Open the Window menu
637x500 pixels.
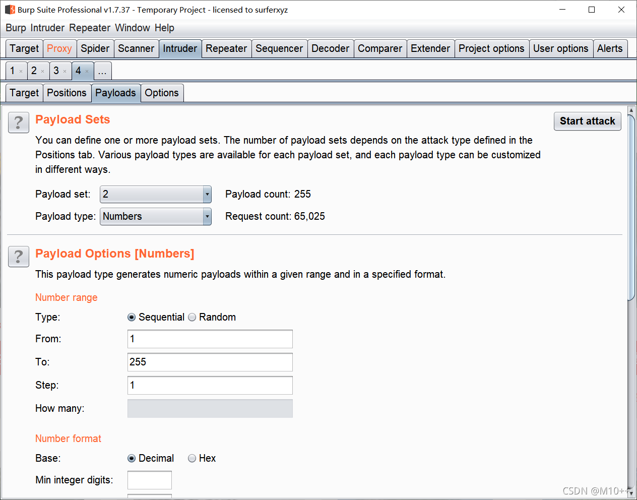[133, 28]
